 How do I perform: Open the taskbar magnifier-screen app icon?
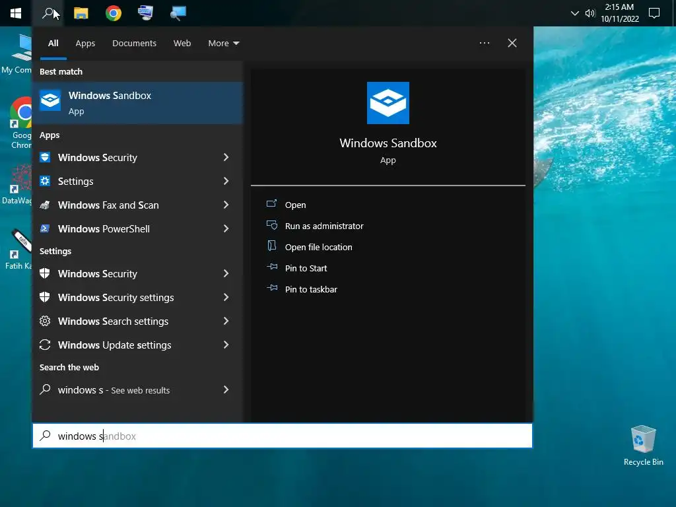pyautogui.click(x=178, y=13)
